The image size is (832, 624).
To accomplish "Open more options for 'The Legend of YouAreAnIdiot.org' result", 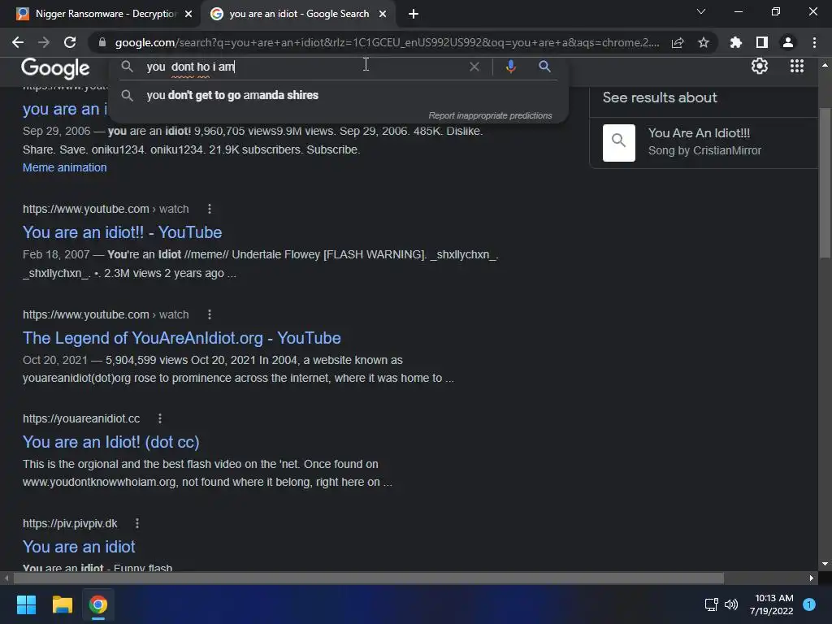I will point(210,314).
